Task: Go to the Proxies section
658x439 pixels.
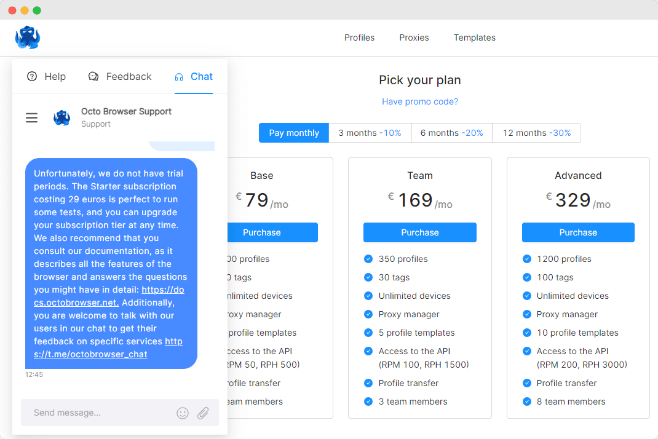Action: click(414, 38)
